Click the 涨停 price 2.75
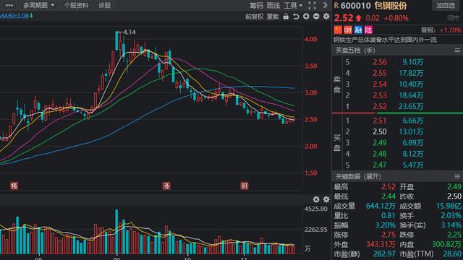Screen dimensions: 463x260 point(388,235)
